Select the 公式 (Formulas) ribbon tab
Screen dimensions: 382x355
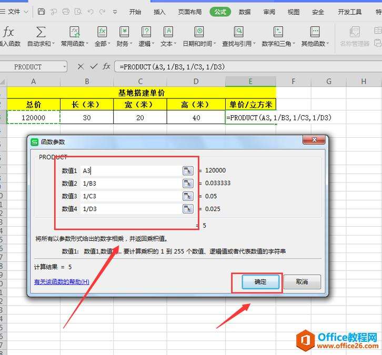[220, 12]
